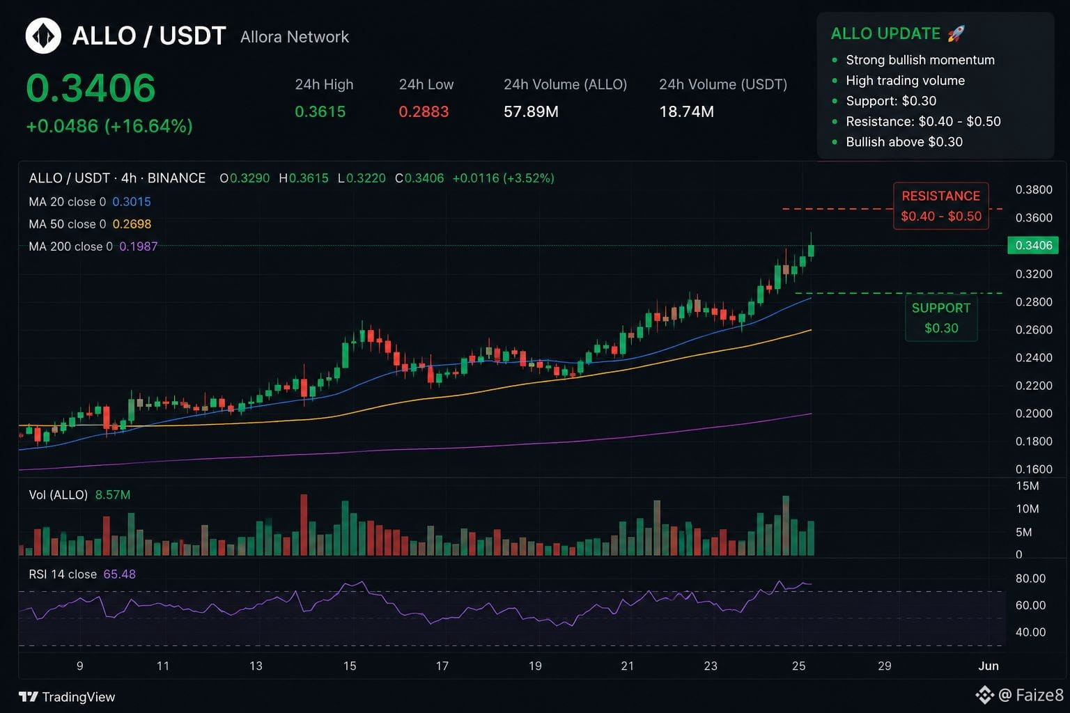Click the Jun label on time axis
The image size is (1070, 713).
pos(988,666)
